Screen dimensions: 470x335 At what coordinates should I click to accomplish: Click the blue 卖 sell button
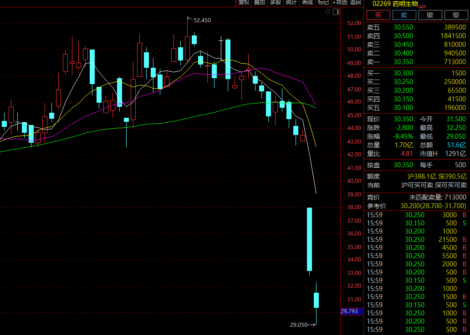point(404,15)
